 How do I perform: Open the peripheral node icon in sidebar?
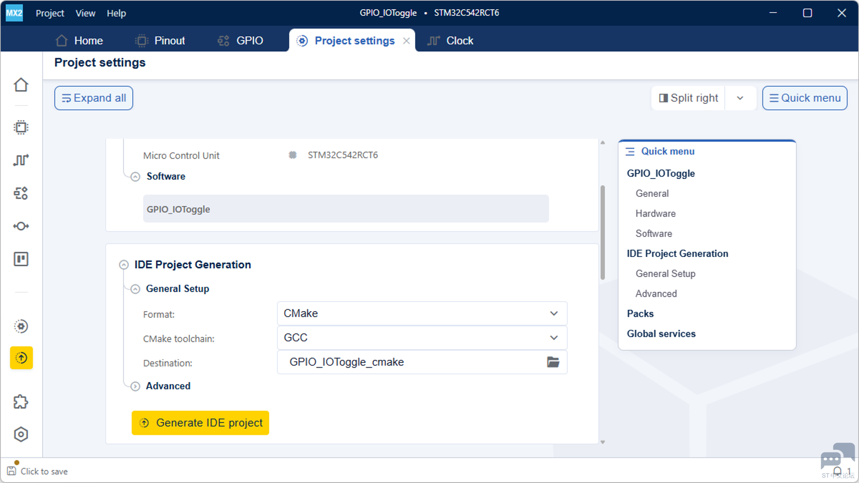coord(21,226)
